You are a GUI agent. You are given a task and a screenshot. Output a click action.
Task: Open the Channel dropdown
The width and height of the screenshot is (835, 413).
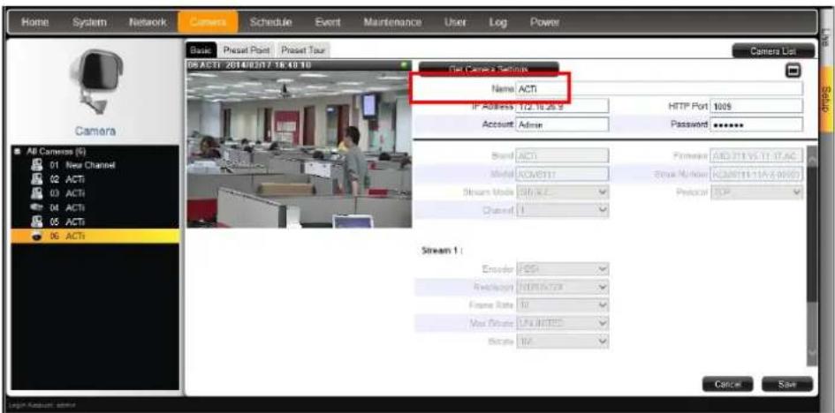pos(562,210)
